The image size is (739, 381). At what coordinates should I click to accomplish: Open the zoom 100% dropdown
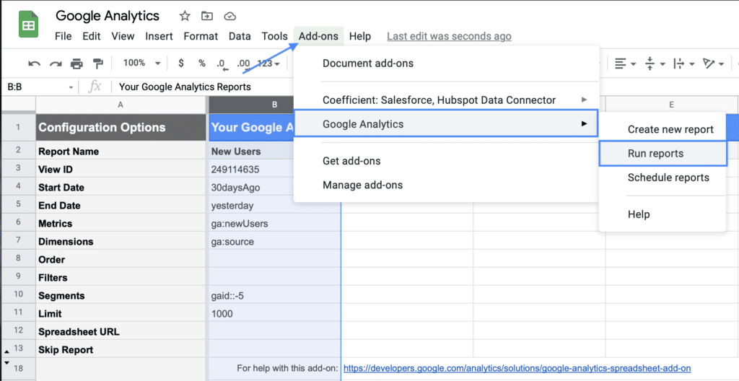pyautogui.click(x=141, y=63)
